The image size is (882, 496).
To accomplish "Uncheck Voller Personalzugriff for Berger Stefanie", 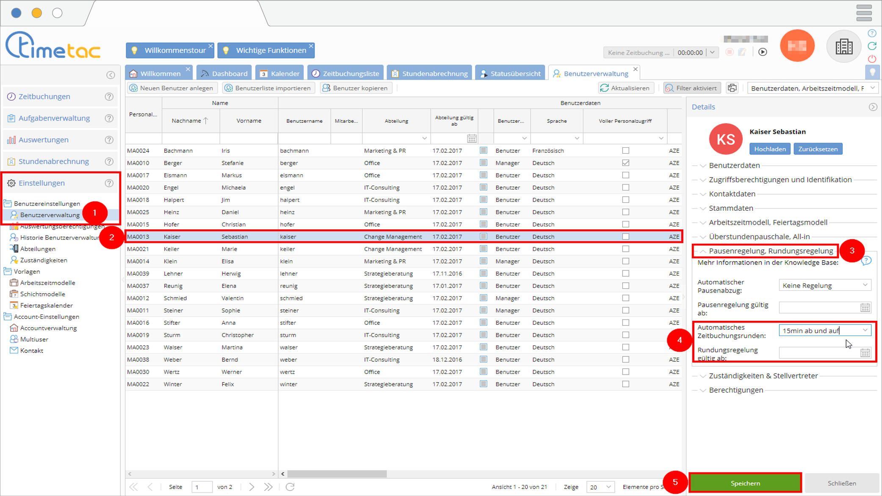I will coord(625,163).
